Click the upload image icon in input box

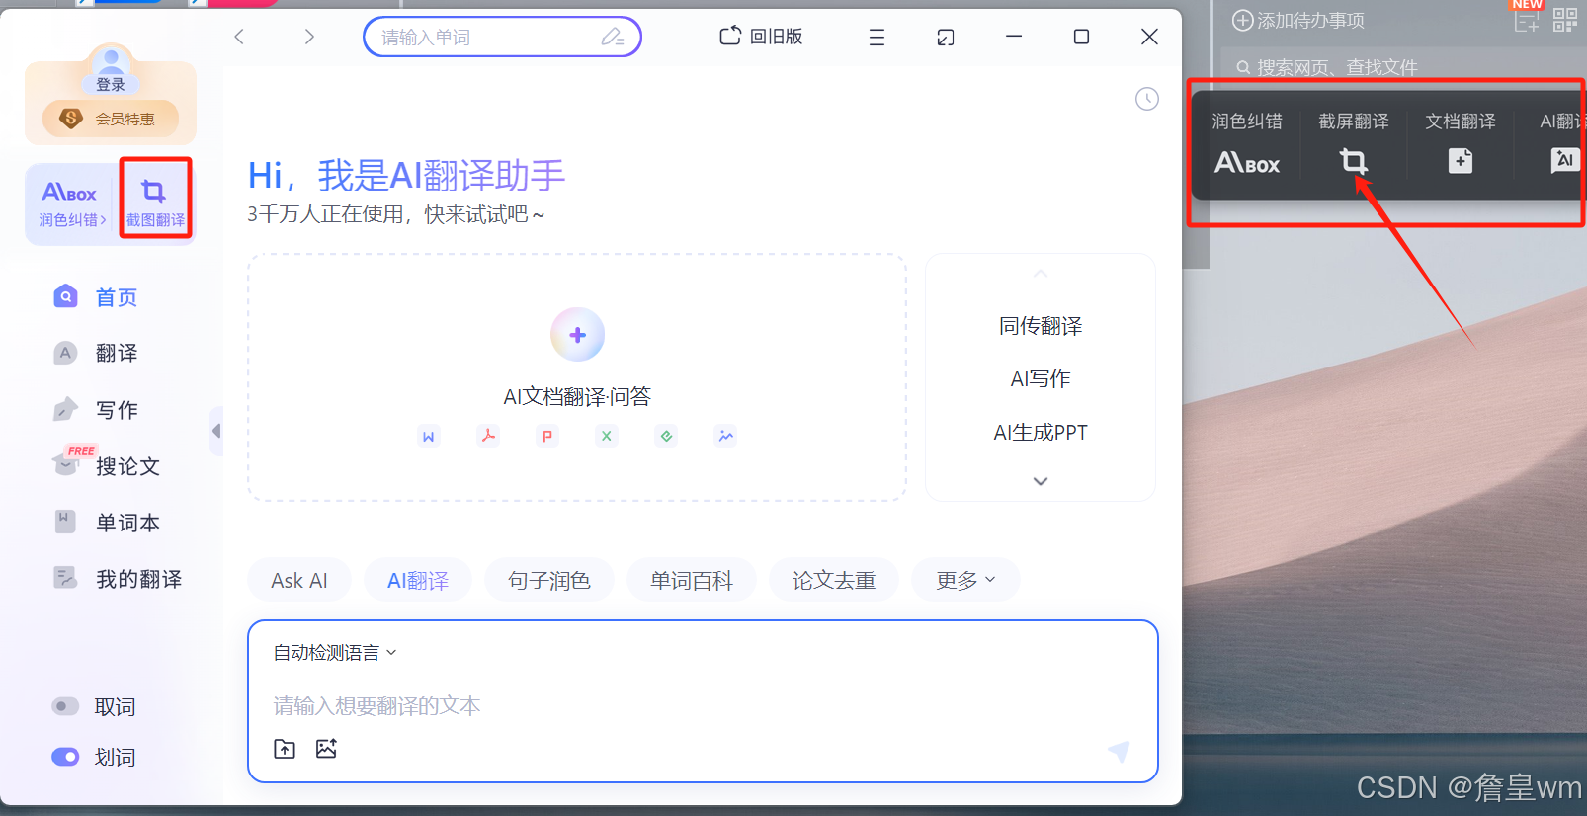pos(326,749)
